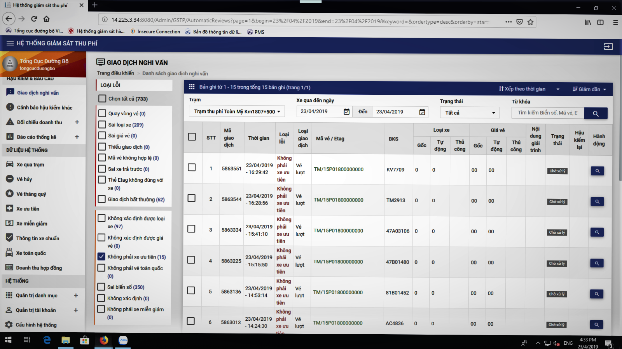Open 'Xe qua trạm' in the sidebar
This screenshot has height=349, width=622.
click(30, 165)
